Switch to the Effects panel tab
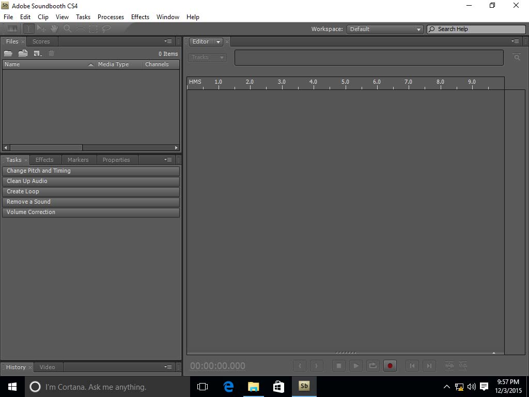Viewport: 529px width, 397px height. point(44,160)
